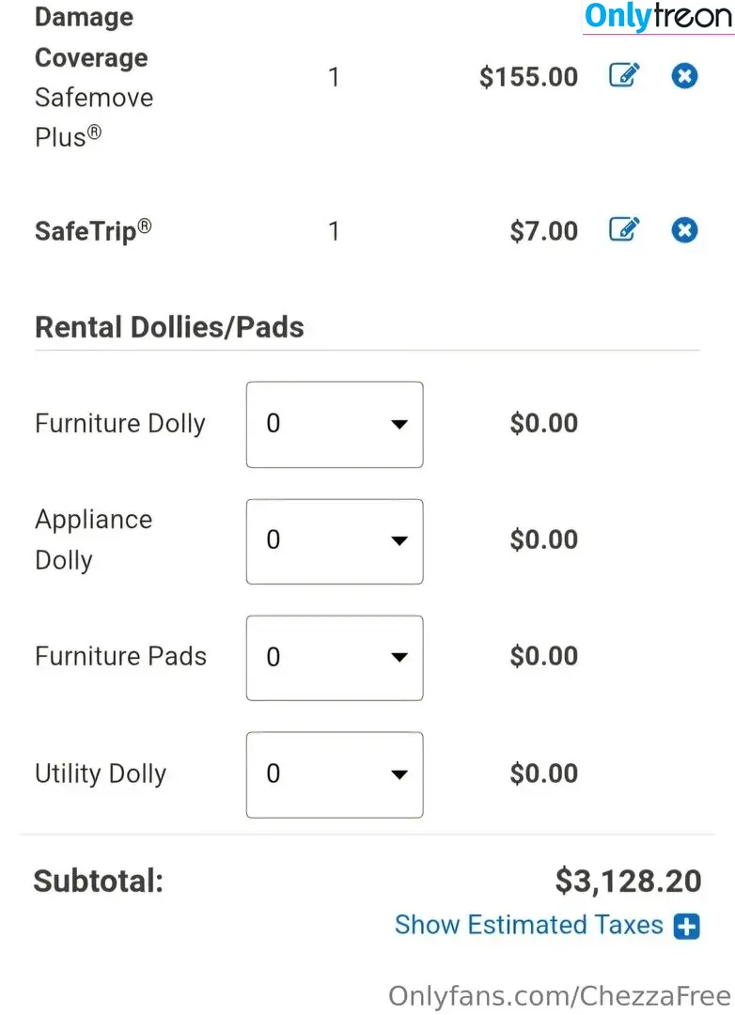Click the Rental Dollies/Pads section heading
The image size is (735, 1015).
(x=170, y=327)
